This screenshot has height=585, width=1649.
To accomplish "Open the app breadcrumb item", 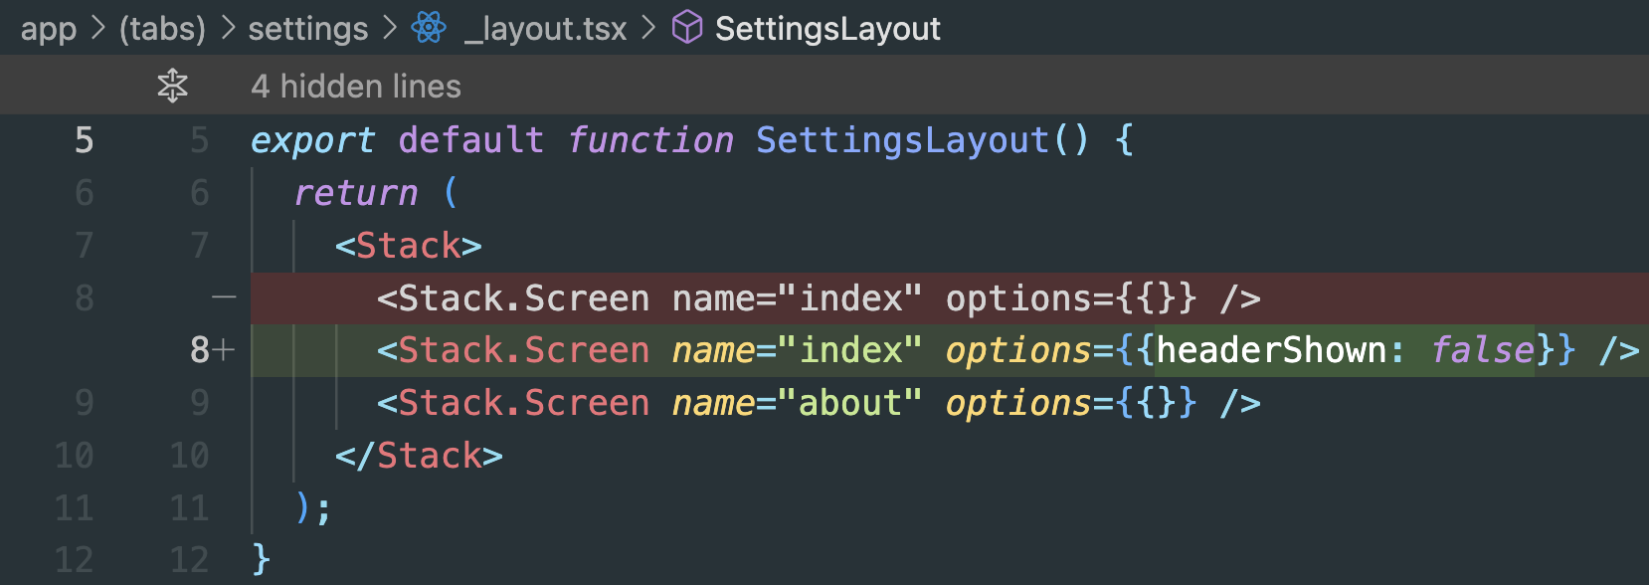I will point(50,28).
